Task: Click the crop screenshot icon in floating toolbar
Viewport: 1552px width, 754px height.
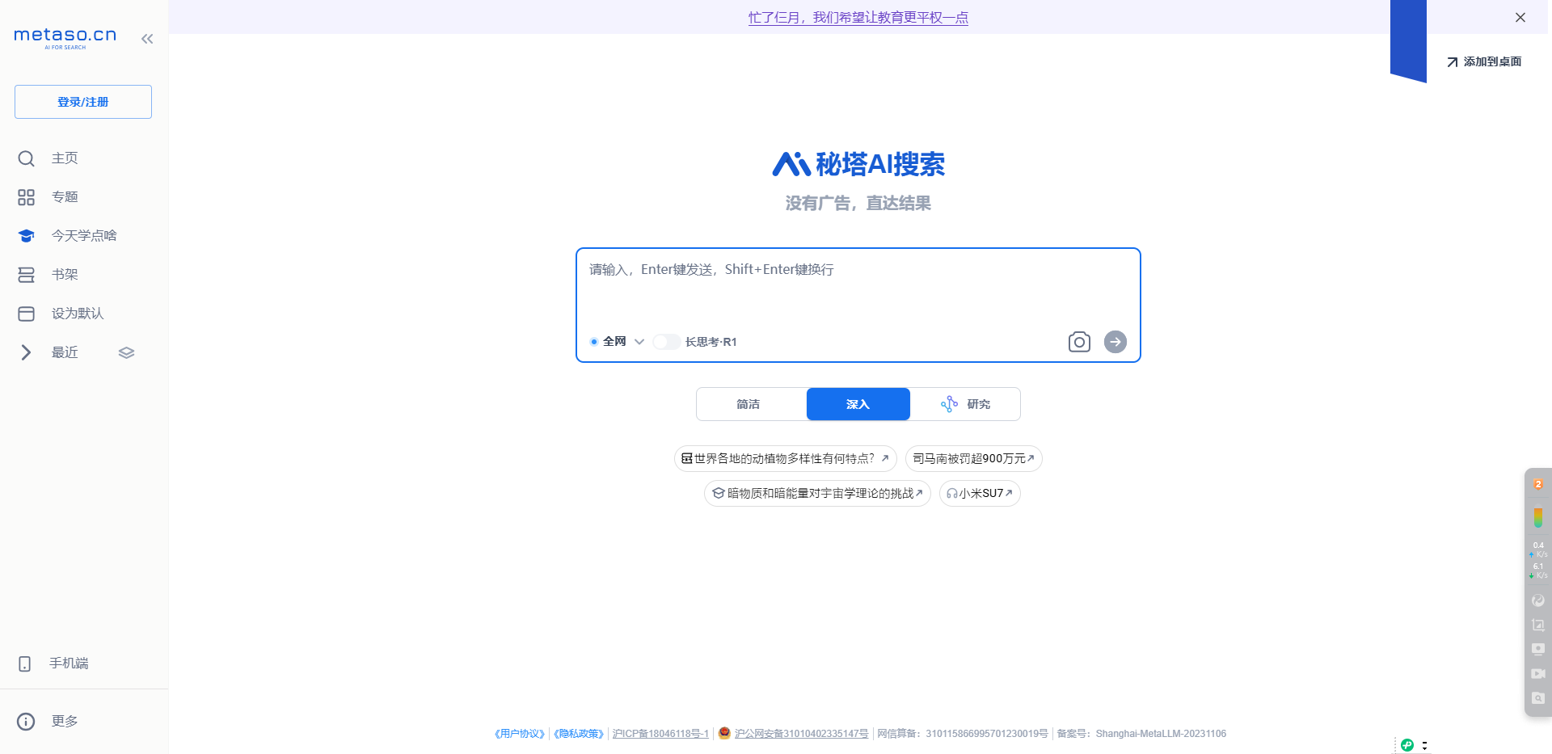Action: (1538, 625)
